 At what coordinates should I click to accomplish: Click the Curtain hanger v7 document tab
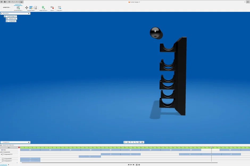point(134,2)
